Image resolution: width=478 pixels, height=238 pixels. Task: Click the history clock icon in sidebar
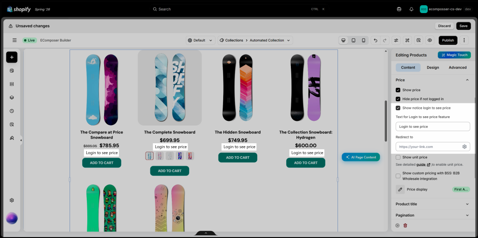(12, 111)
